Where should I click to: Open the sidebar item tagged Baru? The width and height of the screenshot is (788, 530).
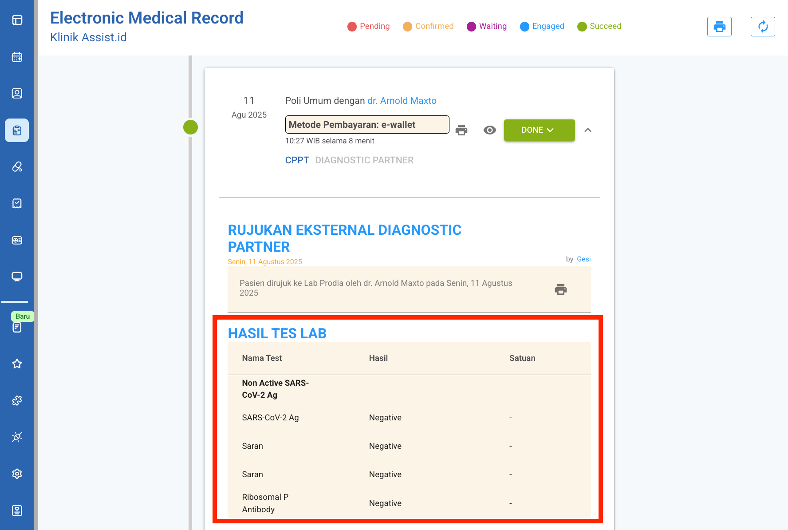tap(17, 327)
